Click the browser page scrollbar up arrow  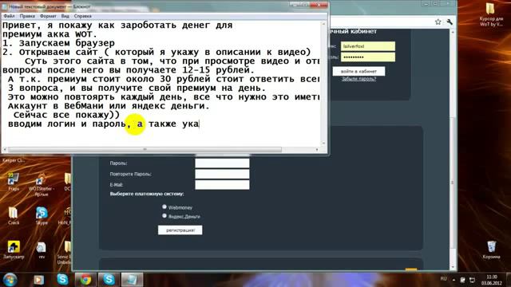pos(453,32)
